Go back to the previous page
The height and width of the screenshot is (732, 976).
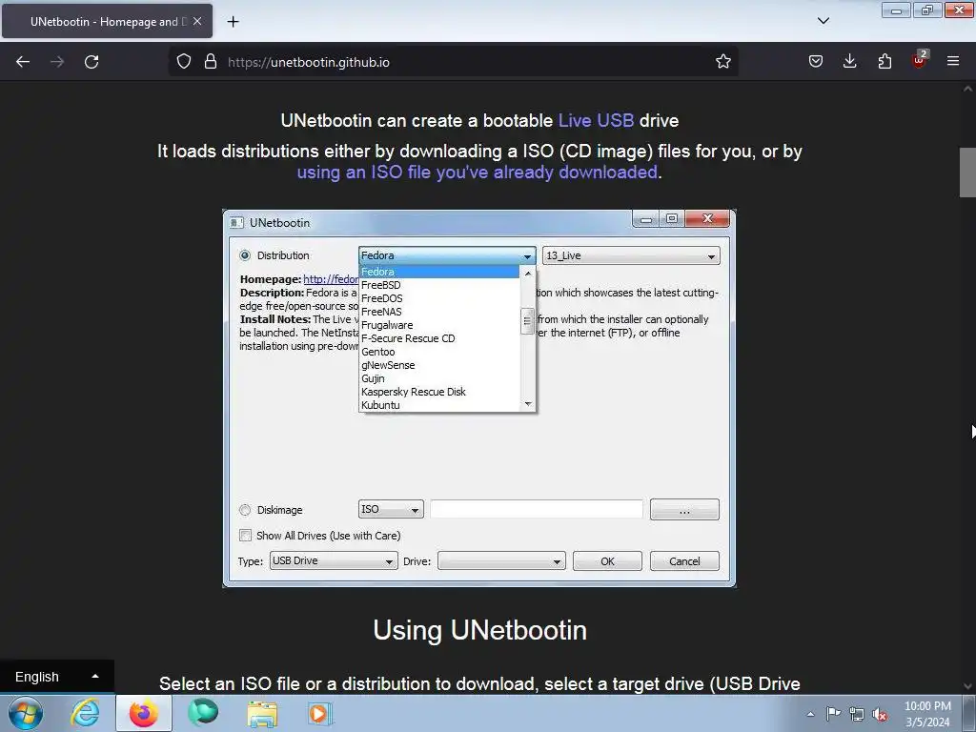click(23, 62)
